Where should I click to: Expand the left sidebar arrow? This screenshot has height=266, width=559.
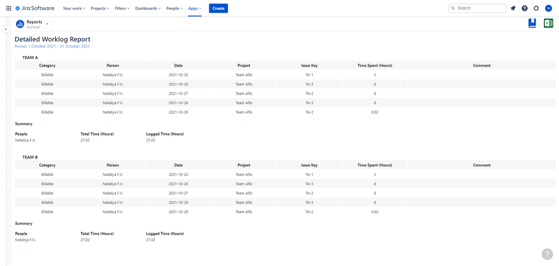pos(6,29)
